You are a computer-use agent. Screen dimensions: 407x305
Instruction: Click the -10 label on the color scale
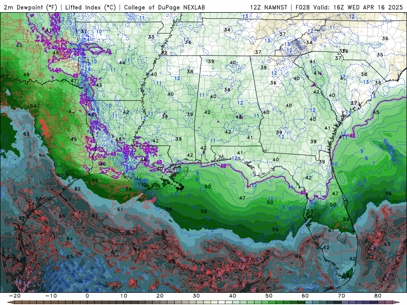click(51, 296)
